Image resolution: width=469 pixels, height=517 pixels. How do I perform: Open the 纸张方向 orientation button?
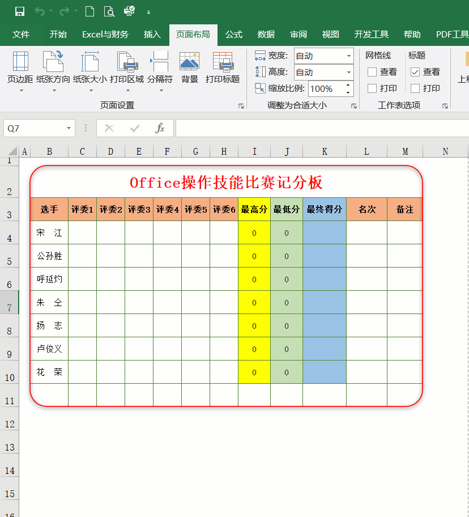point(53,71)
